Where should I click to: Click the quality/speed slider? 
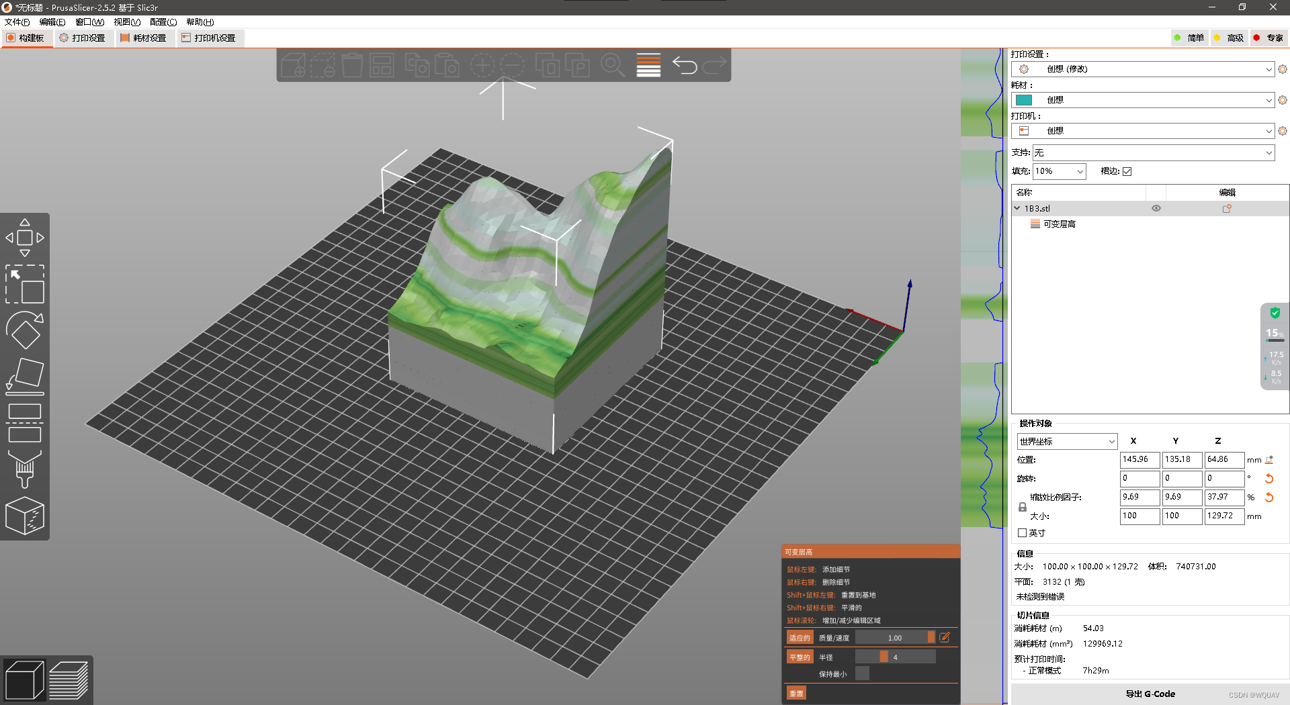[895, 638]
